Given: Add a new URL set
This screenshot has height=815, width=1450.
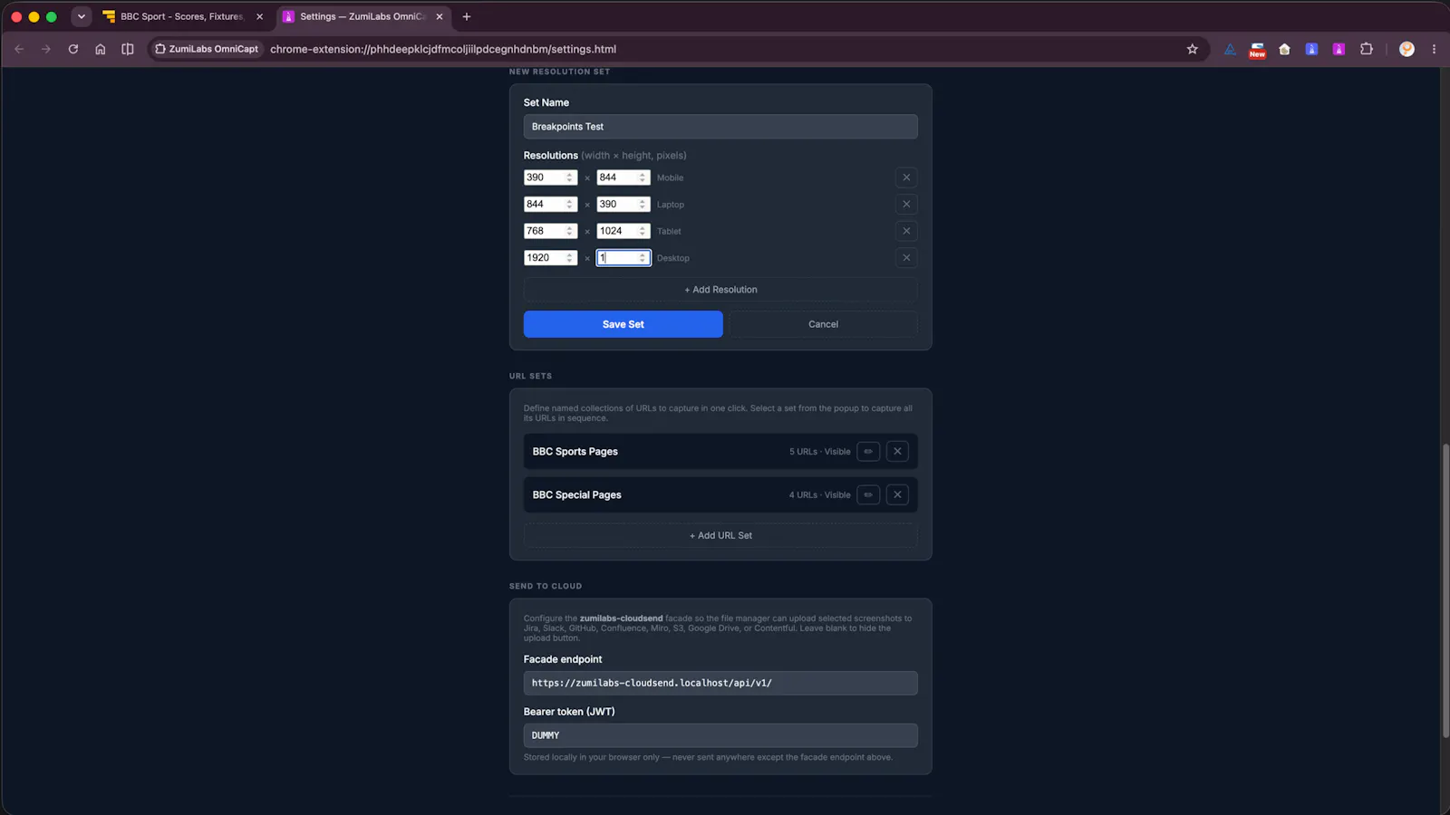Looking at the screenshot, I should click(x=720, y=535).
